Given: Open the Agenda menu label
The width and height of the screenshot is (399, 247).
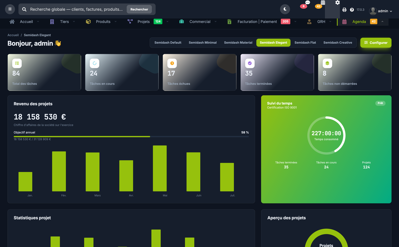Looking at the screenshot, I should pos(359,22).
